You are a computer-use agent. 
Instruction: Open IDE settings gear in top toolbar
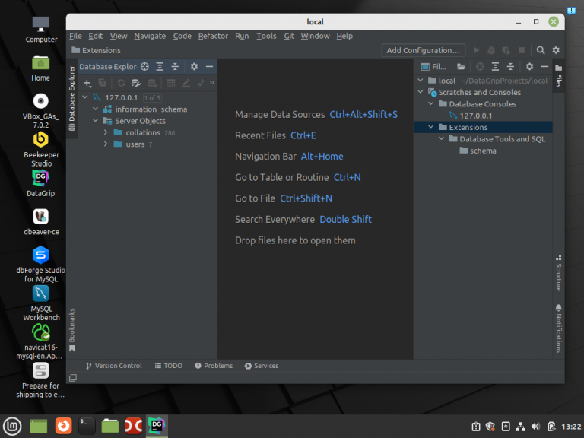(x=556, y=50)
